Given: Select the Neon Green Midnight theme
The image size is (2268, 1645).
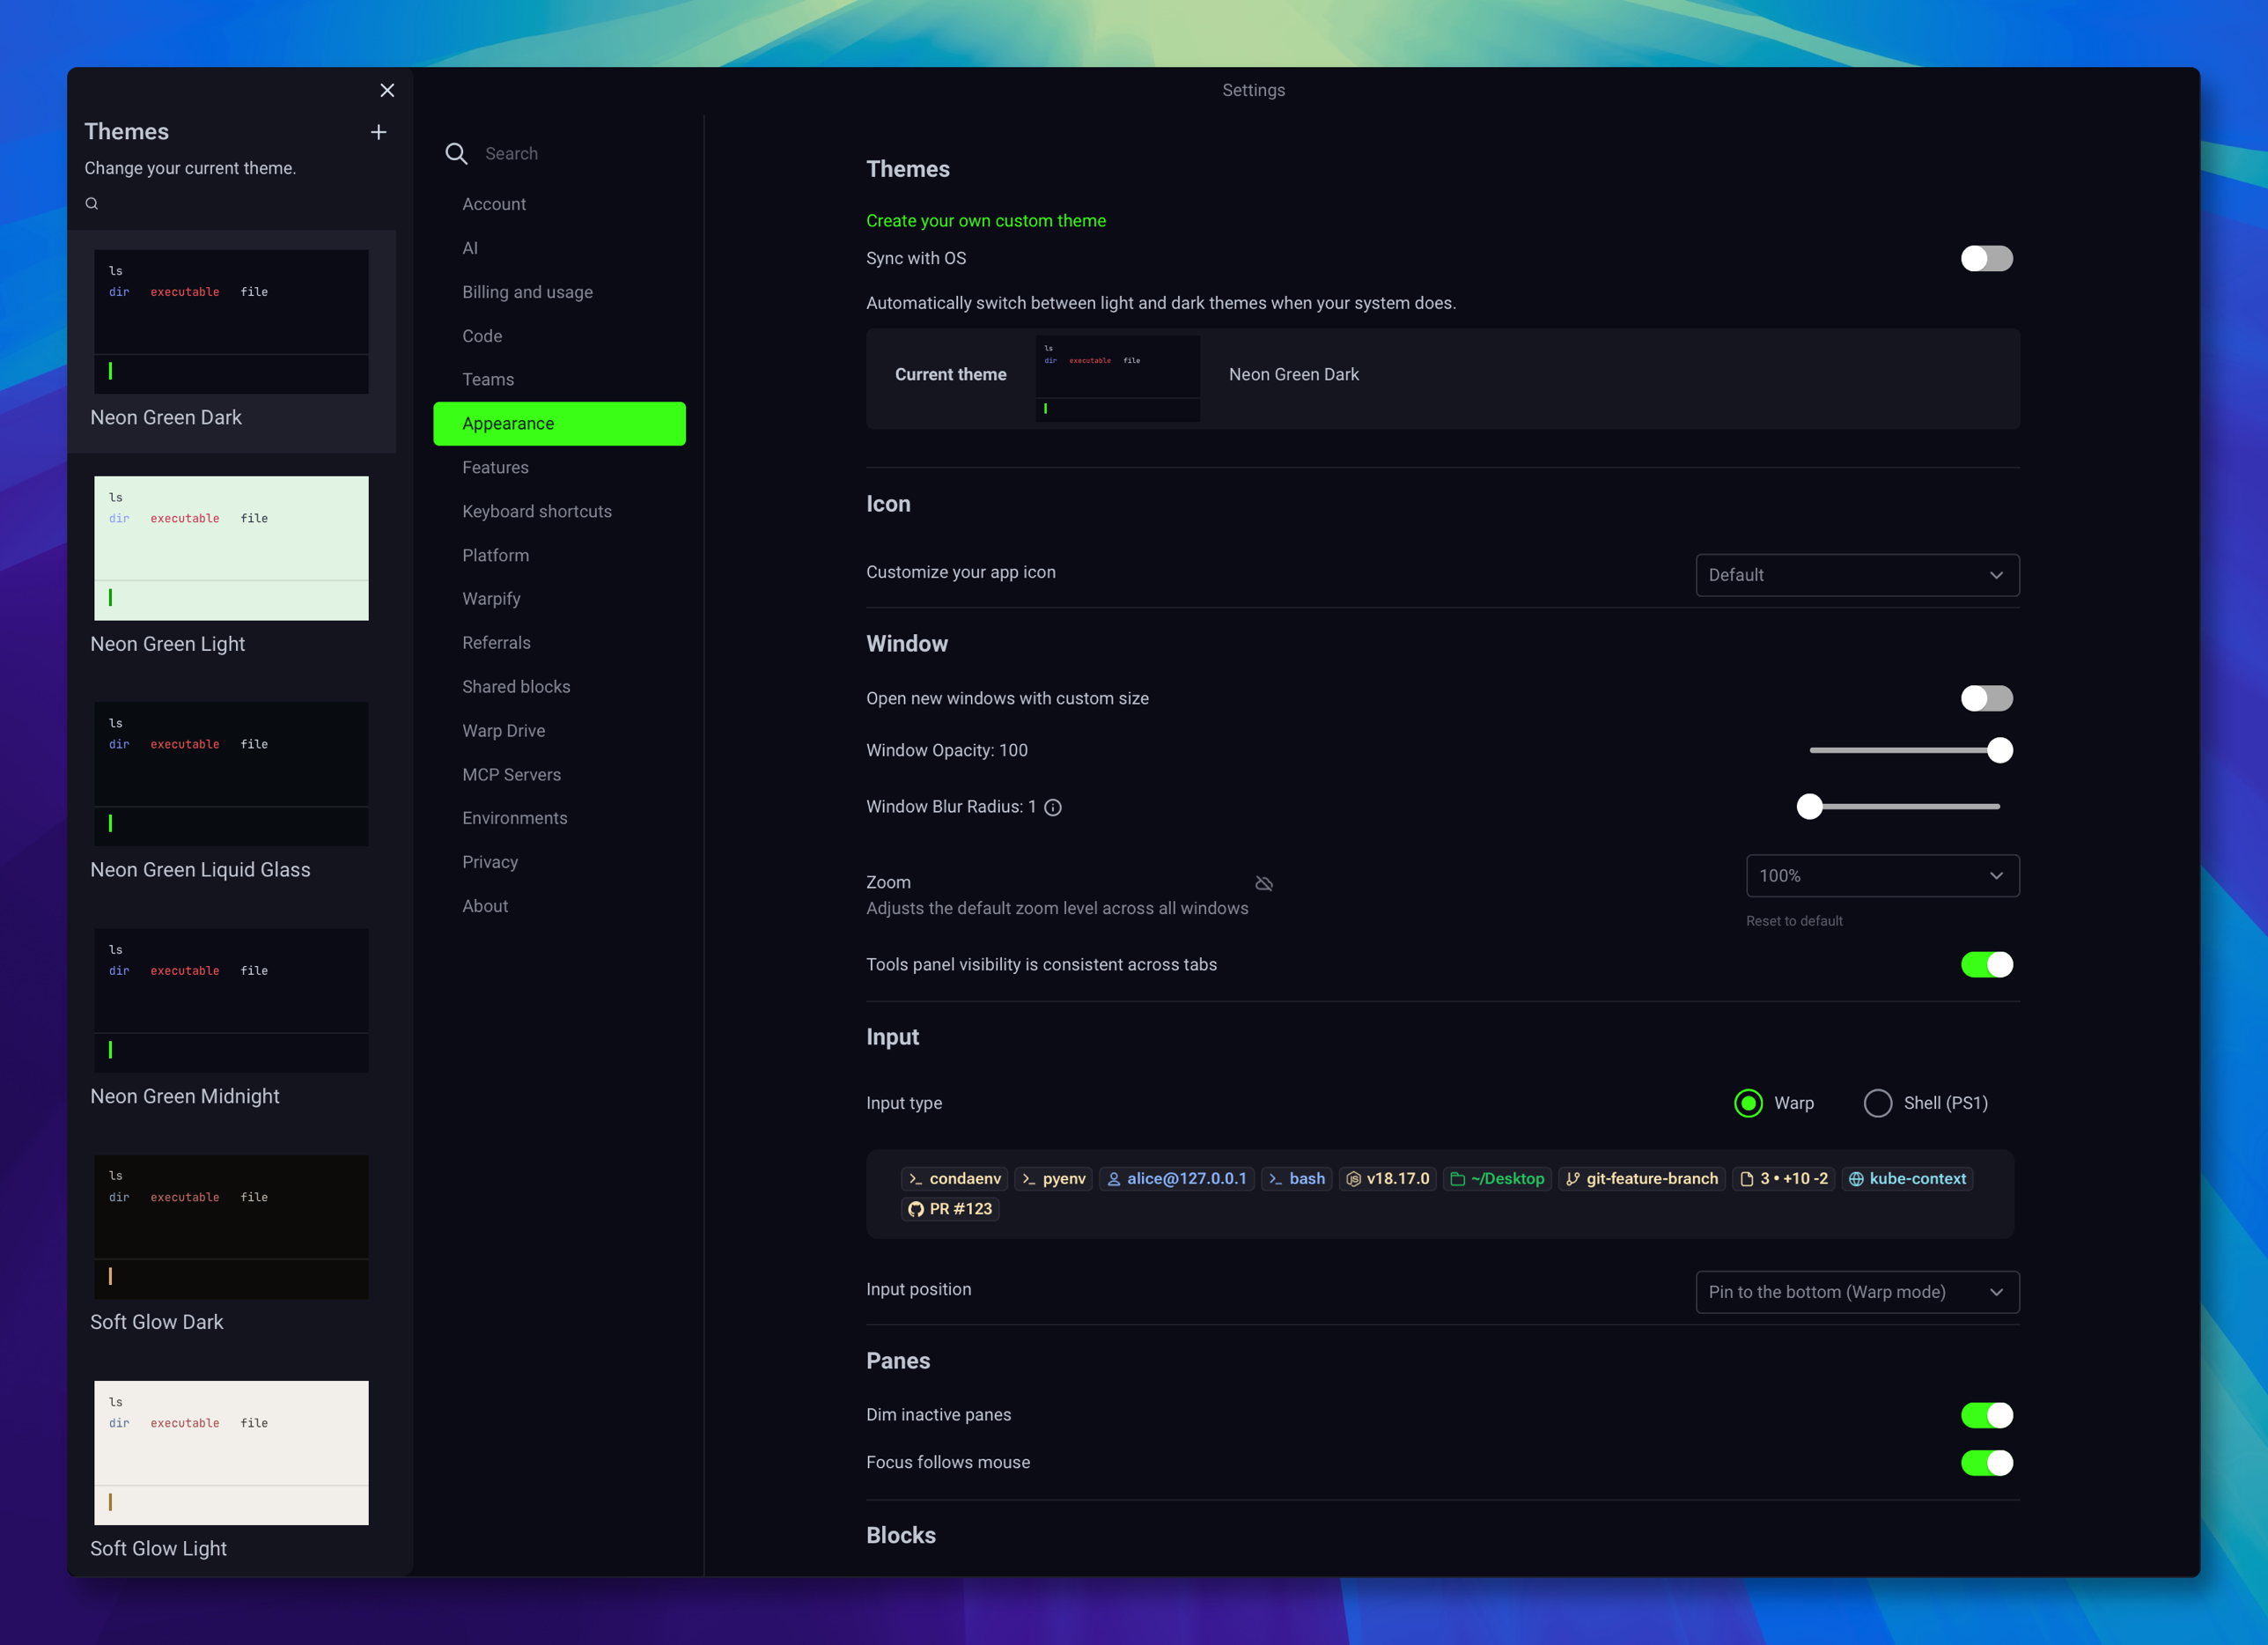Looking at the screenshot, I should point(231,1000).
